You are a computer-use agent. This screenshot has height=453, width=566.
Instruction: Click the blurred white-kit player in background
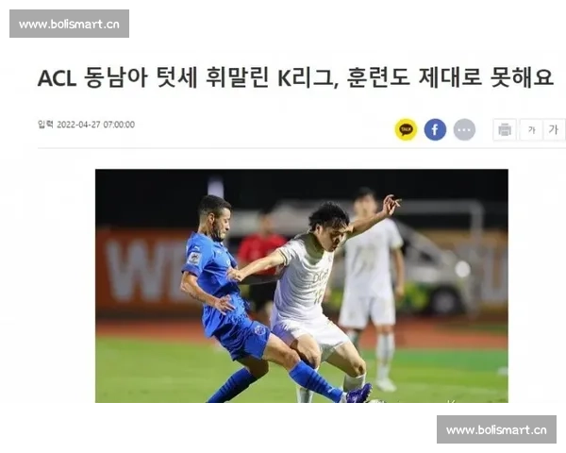click(x=372, y=285)
